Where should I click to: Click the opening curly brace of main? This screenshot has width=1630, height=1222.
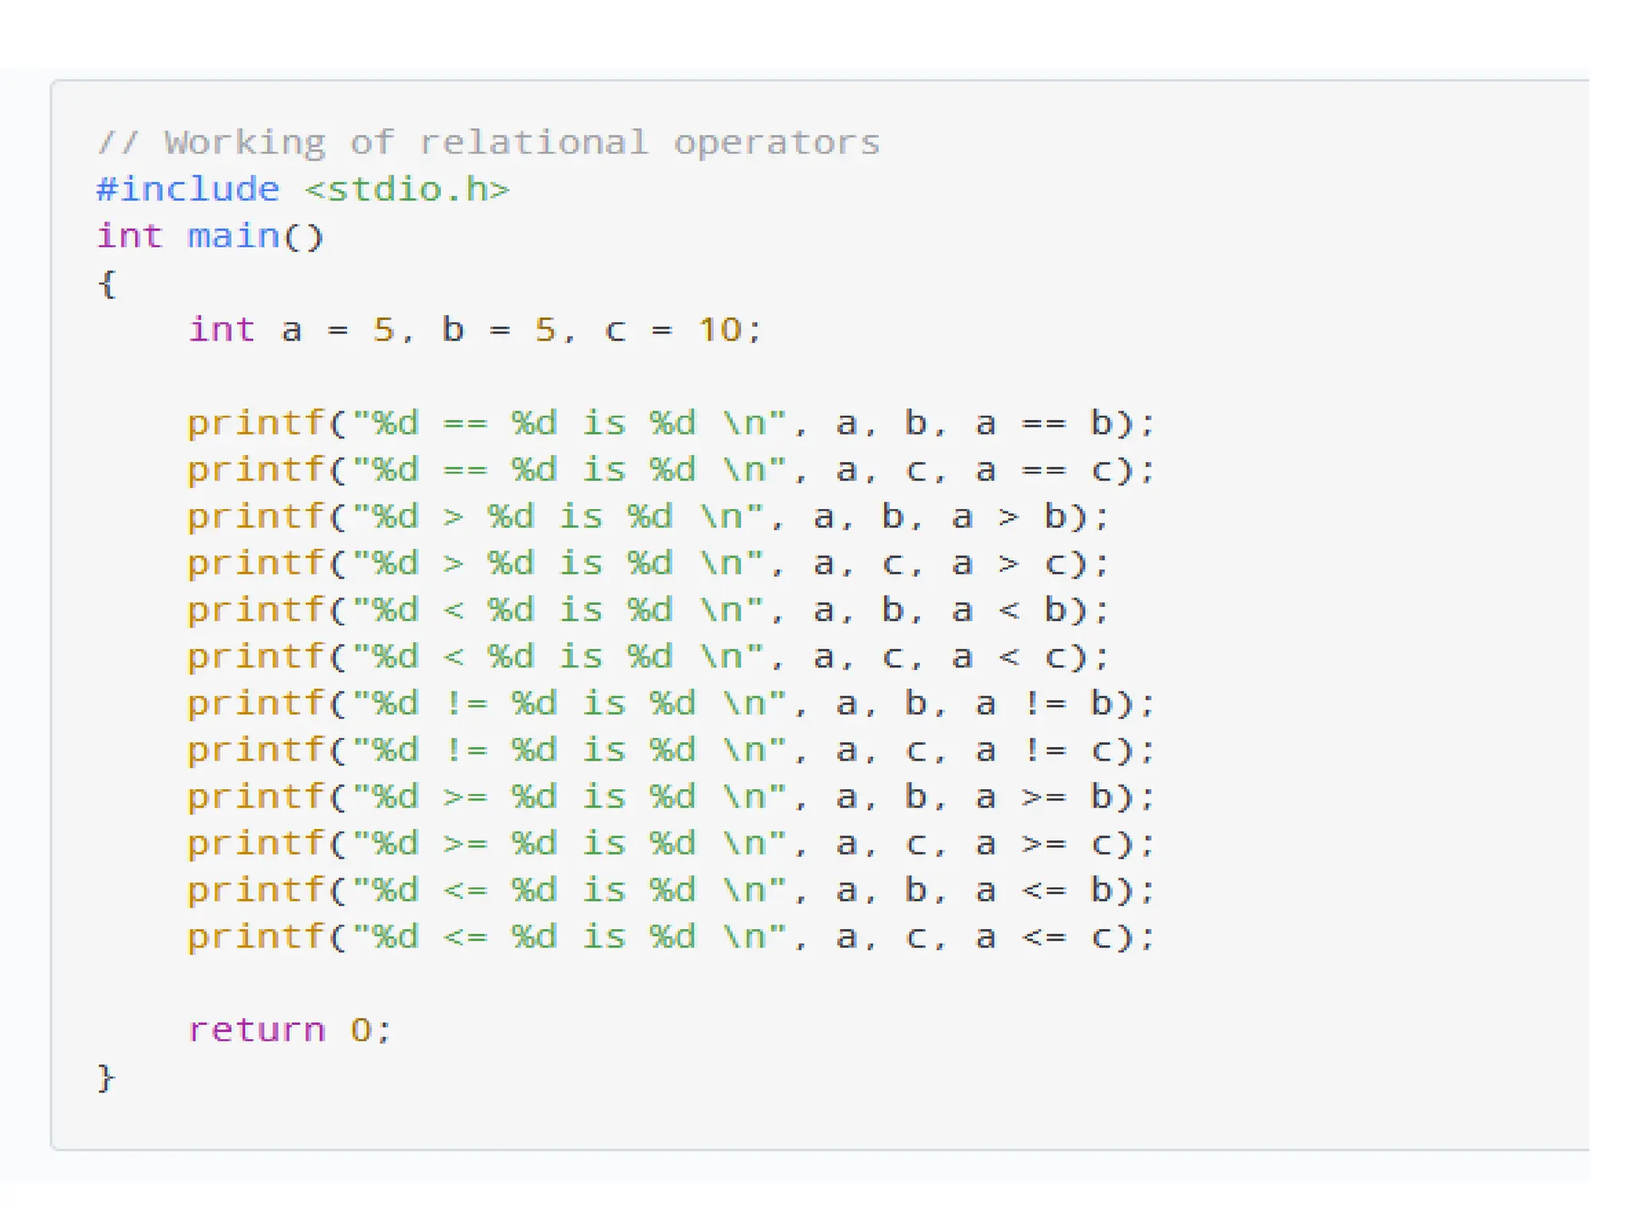click(x=107, y=283)
